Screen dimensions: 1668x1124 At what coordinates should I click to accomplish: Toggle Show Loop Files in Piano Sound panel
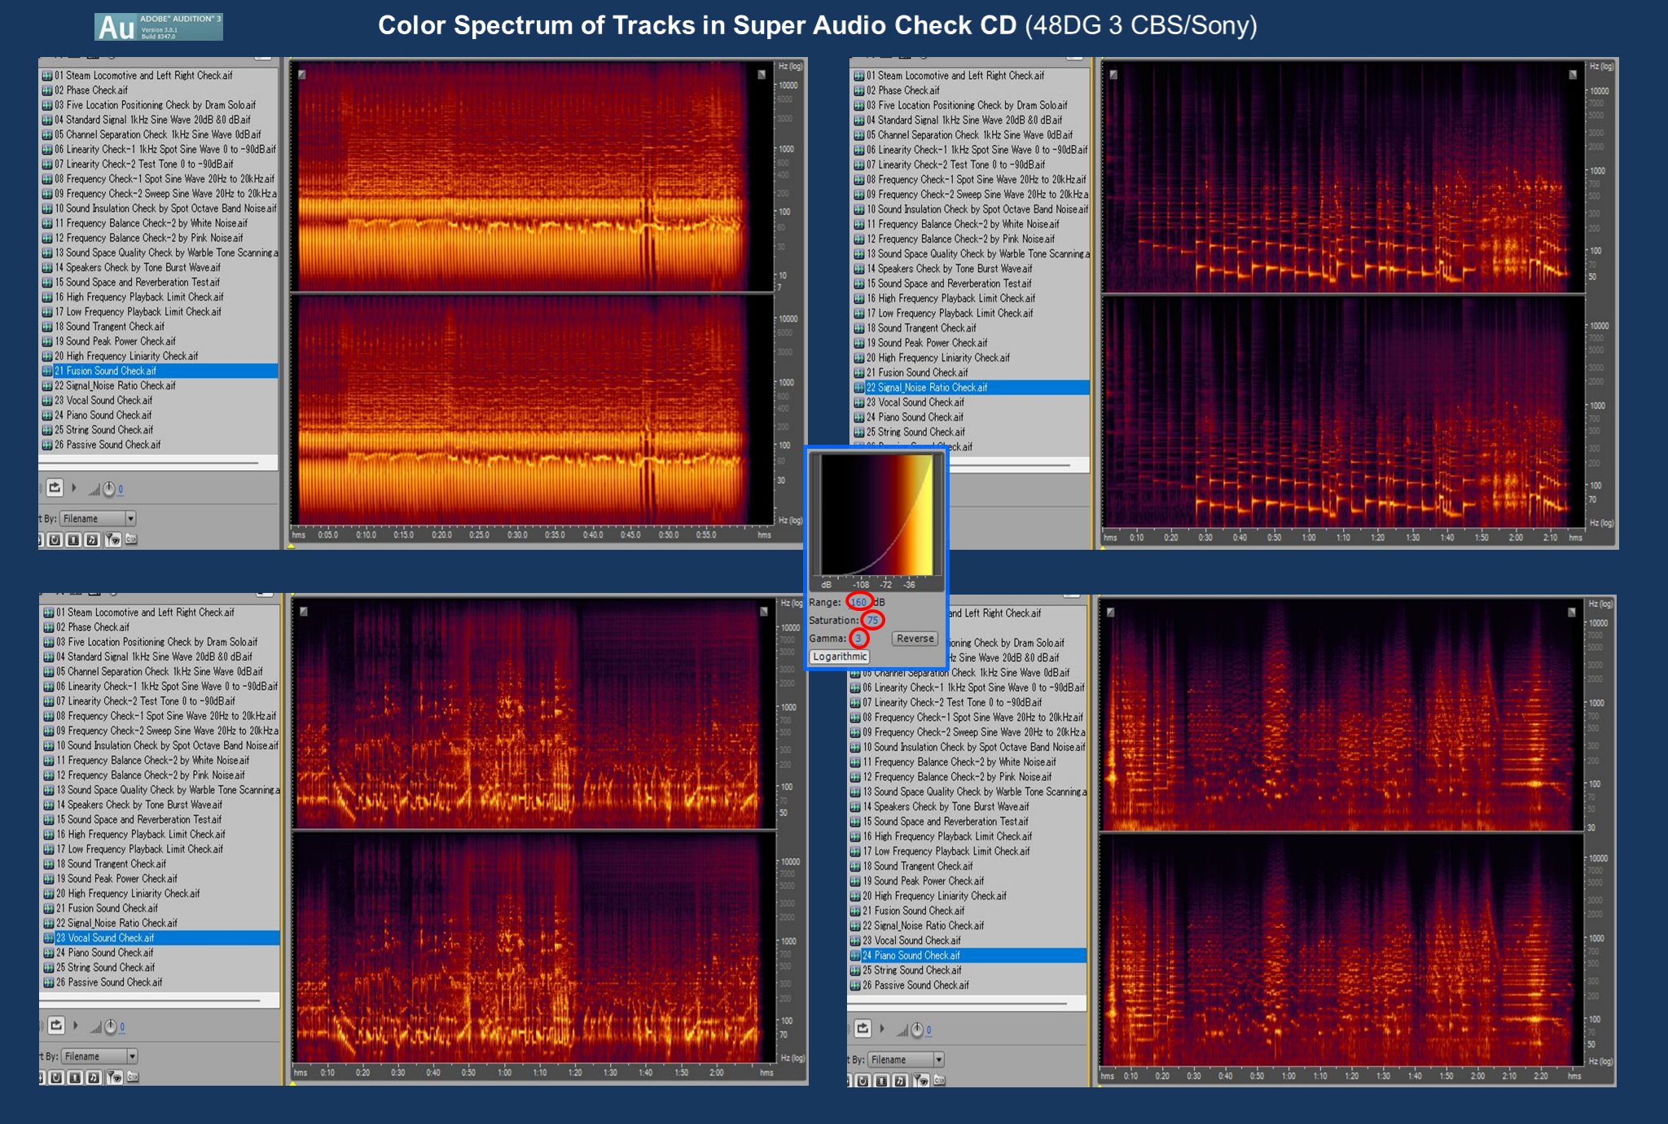pos(863,1081)
